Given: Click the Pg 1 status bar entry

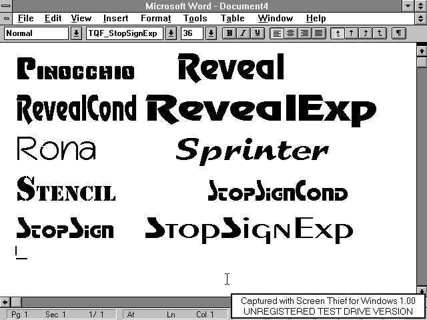Looking at the screenshot, I should tap(19, 315).
